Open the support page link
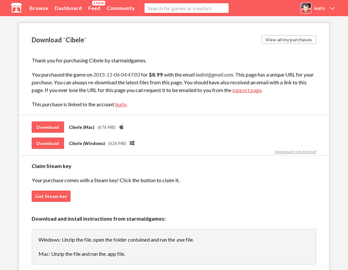This screenshot has width=348, height=270. tap(247, 91)
